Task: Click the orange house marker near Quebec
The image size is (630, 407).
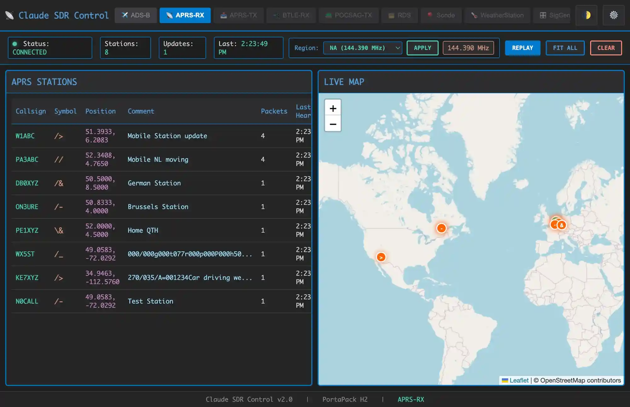Action: coord(441,228)
